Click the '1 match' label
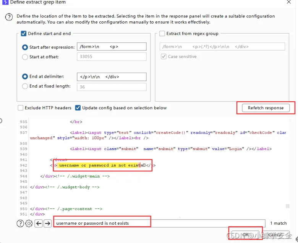 tap(279, 223)
